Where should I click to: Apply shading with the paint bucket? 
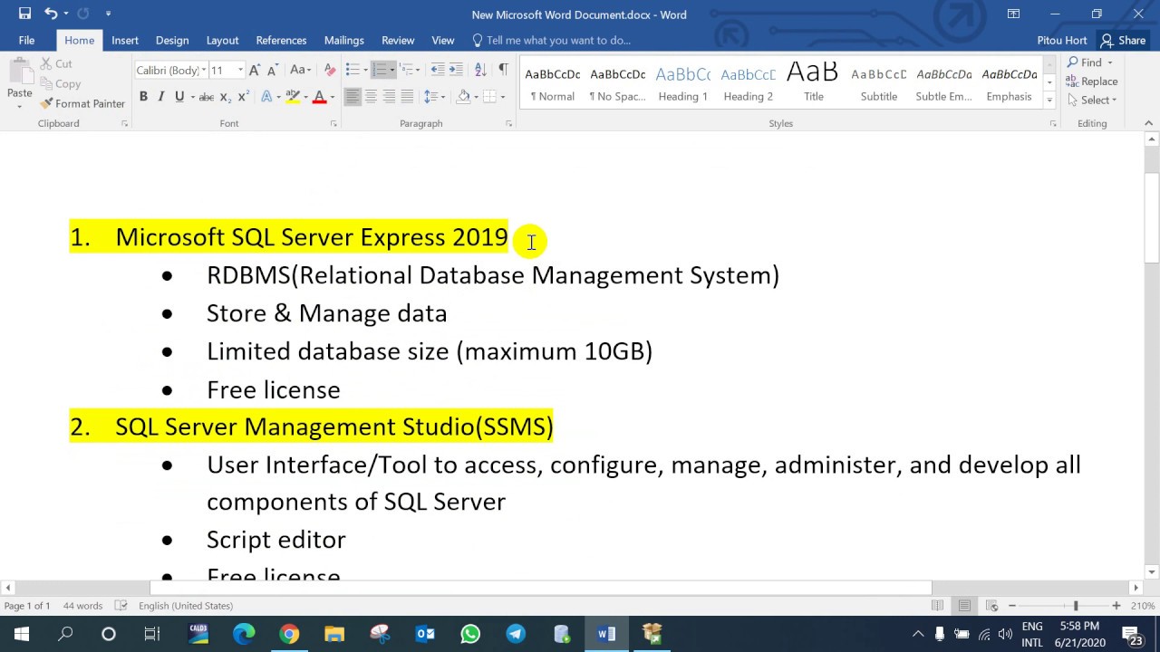(464, 97)
